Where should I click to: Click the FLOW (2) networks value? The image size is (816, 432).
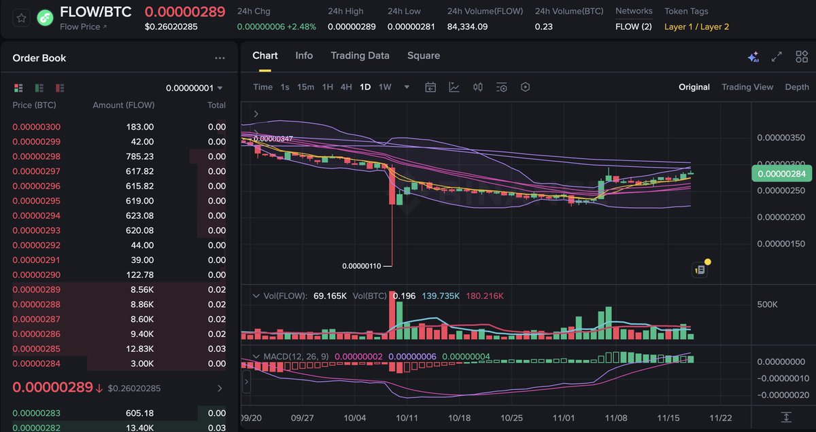[633, 26]
